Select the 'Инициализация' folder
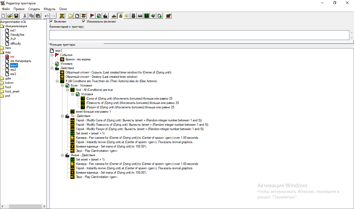This screenshot has height=209, width=354. 16,26
